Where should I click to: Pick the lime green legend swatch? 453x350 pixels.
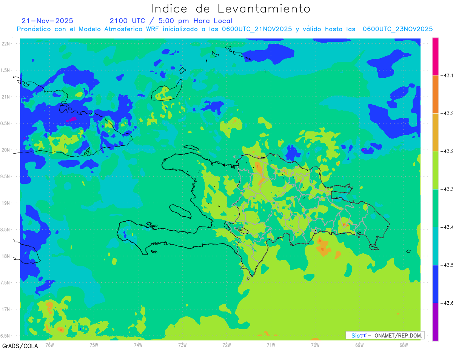tap(435, 170)
